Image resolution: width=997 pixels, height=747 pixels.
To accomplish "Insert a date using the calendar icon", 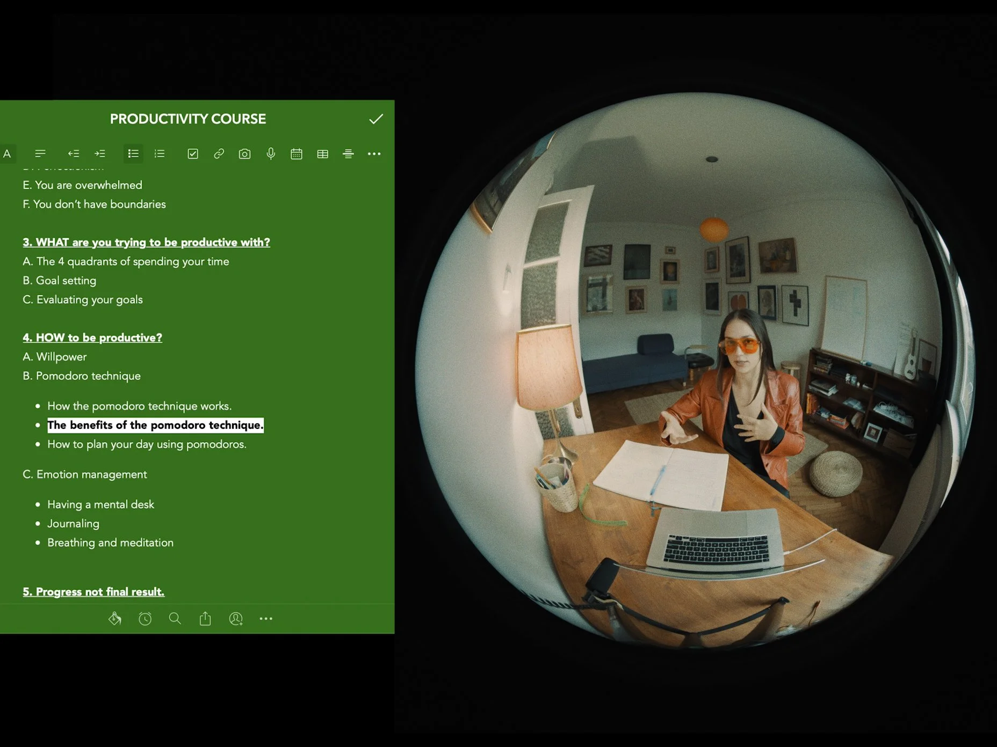I will coord(297,154).
